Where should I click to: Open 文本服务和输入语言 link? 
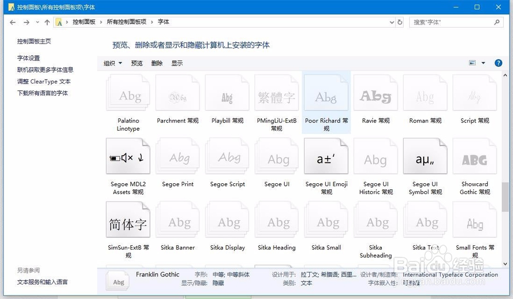[43, 282]
